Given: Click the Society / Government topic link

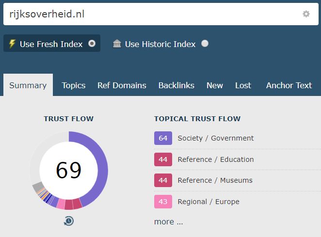Looking at the screenshot, I should (x=216, y=138).
